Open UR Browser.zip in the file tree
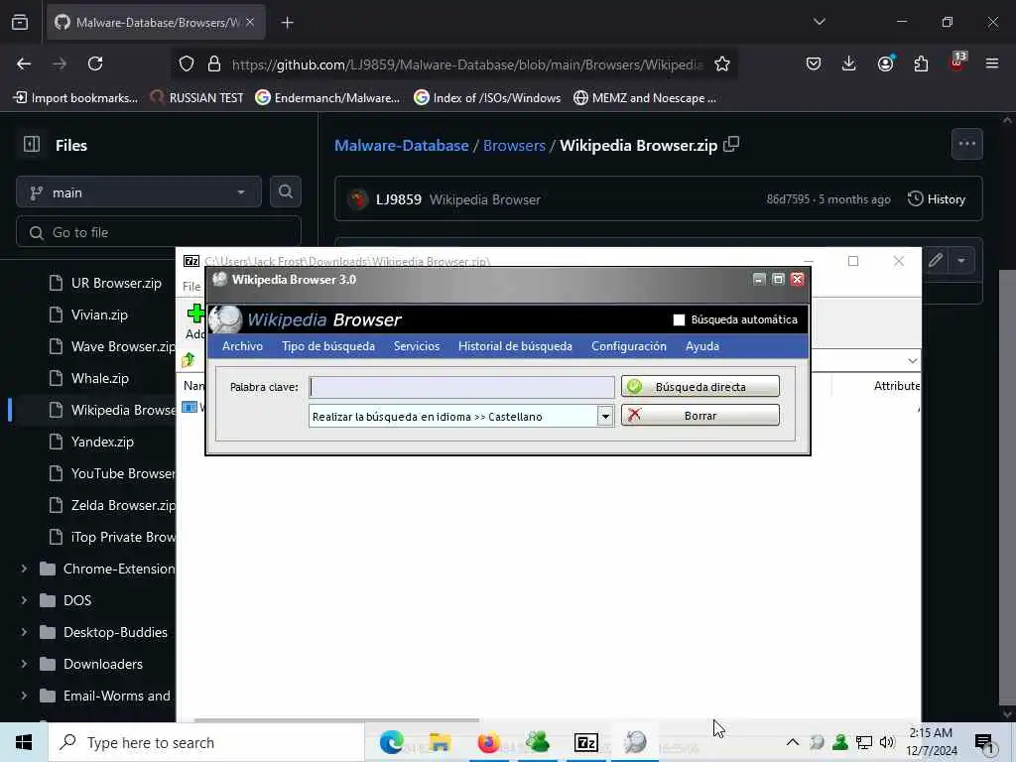Image resolution: width=1016 pixels, height=762 pixels. point(116,283)
